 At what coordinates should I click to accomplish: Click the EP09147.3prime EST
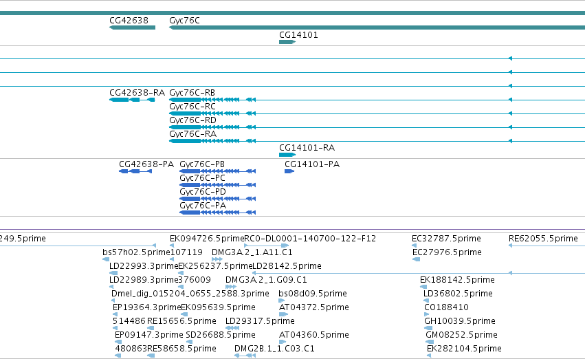point(118,342)
